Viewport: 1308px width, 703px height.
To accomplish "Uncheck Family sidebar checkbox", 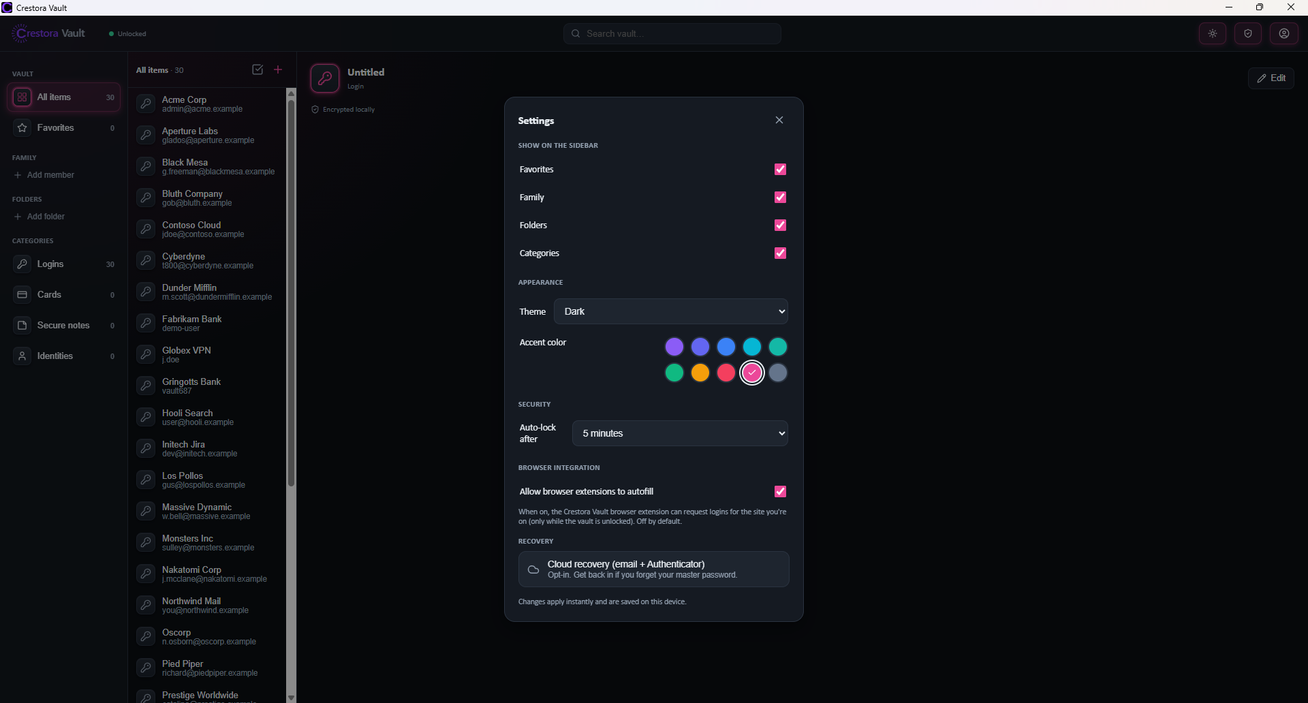I will pyautogui.click(x=781, y=197).
